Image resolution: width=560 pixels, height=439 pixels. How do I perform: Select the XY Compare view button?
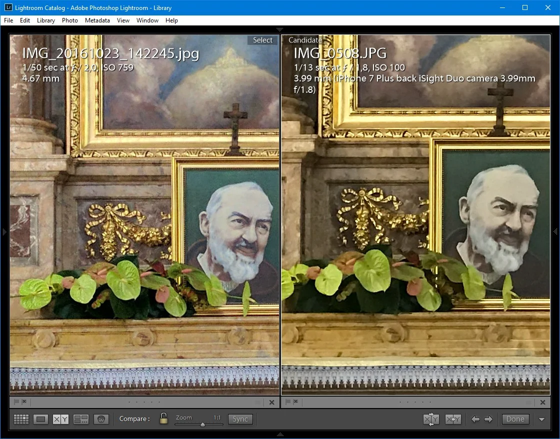60,419
